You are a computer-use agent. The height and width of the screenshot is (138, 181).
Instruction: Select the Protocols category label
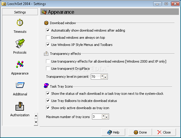click(20, 52)
